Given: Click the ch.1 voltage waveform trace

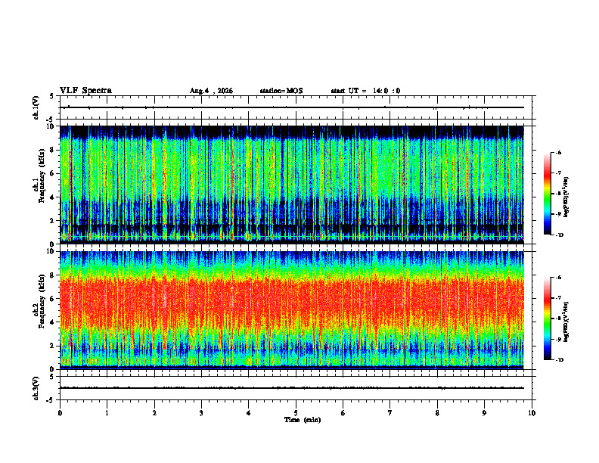Looking at the screenshot, I should (x=291, y=107).
